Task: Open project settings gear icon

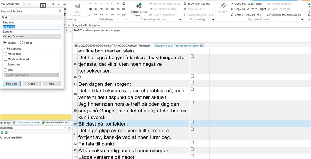Action: click(43, 6)
